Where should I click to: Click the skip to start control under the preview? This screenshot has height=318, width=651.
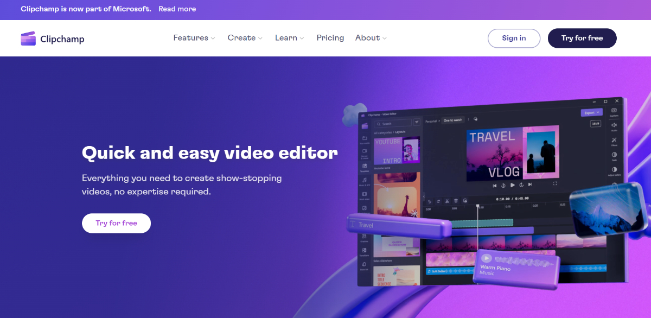495,185
